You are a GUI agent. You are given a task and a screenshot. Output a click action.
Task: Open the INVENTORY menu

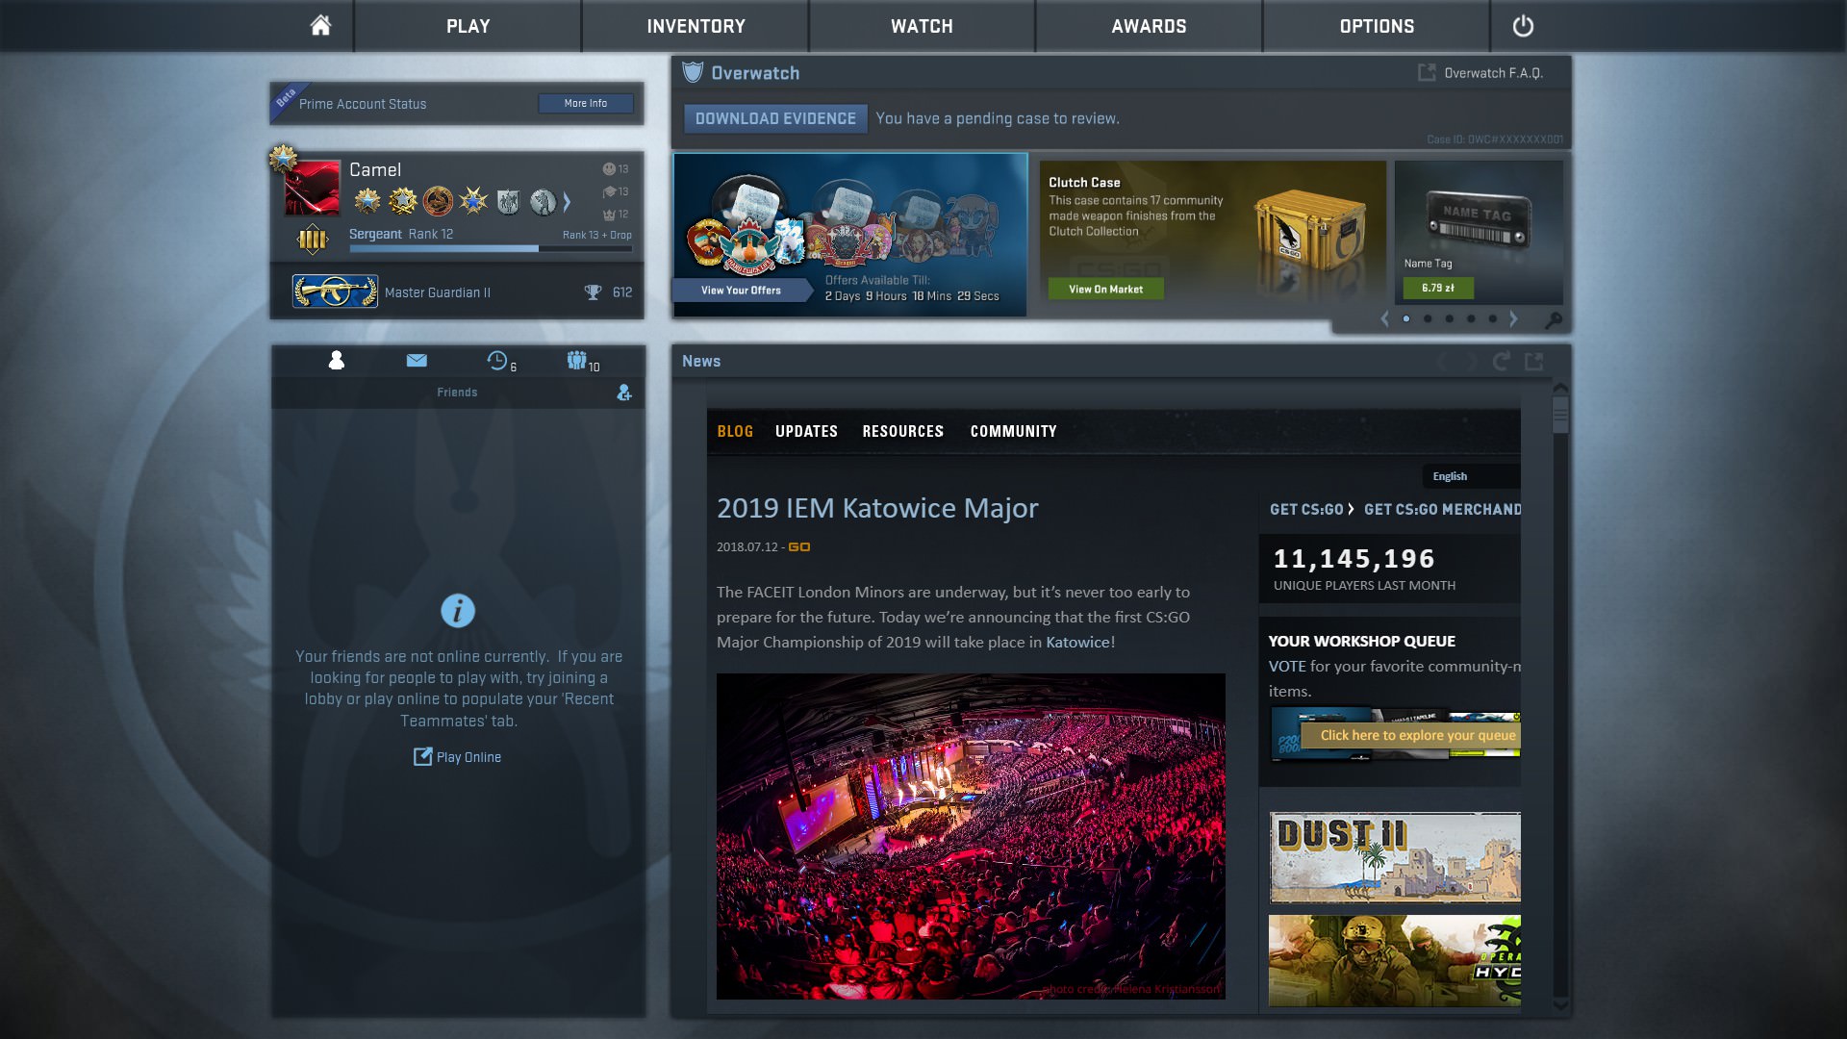pyautogui.click(x=696, y=26)
